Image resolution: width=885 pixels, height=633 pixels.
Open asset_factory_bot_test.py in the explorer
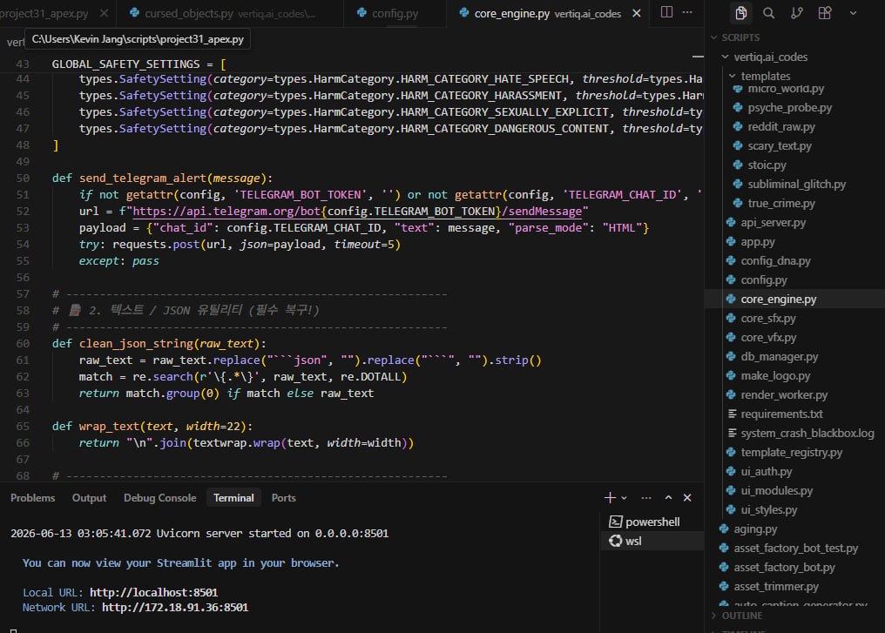795,549
